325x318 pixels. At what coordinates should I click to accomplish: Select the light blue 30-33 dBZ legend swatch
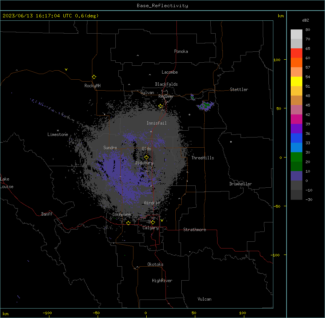tap(296, 147)
